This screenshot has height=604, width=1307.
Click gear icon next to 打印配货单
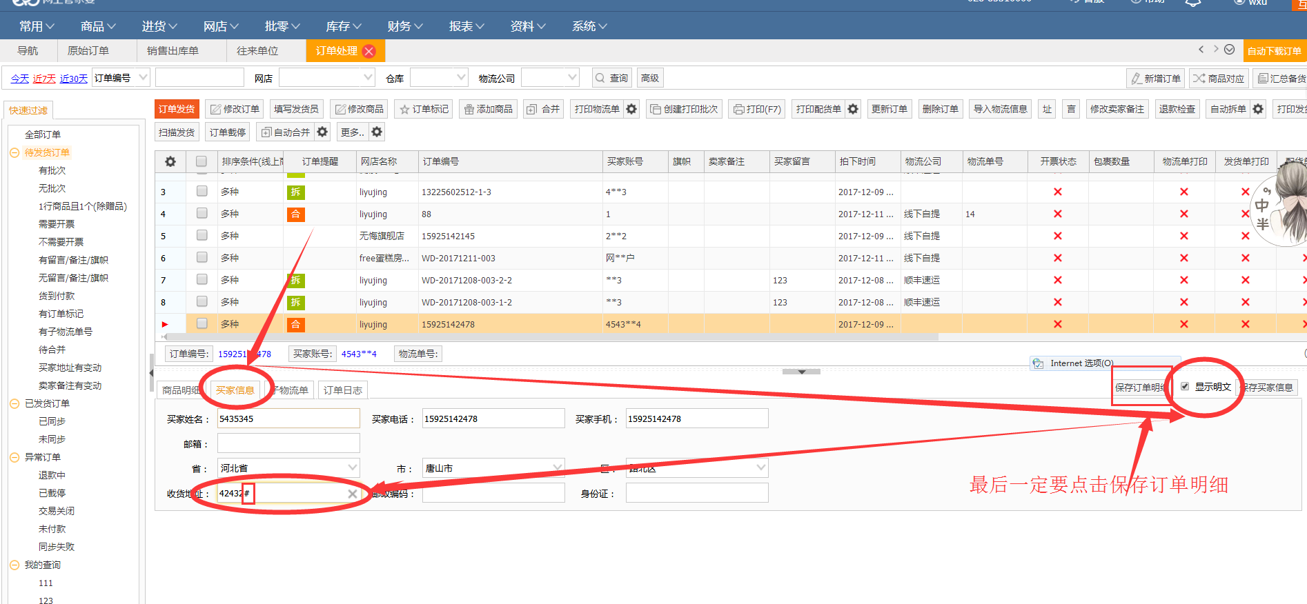pyautogui.click(x=853, y=109)
